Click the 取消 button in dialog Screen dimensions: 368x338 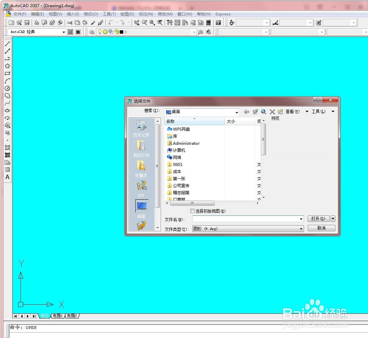(321, 228)
